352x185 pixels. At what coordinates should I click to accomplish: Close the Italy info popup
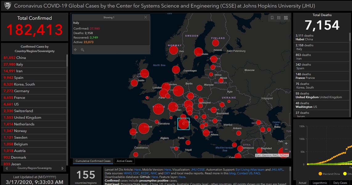(x=146, y=18)
